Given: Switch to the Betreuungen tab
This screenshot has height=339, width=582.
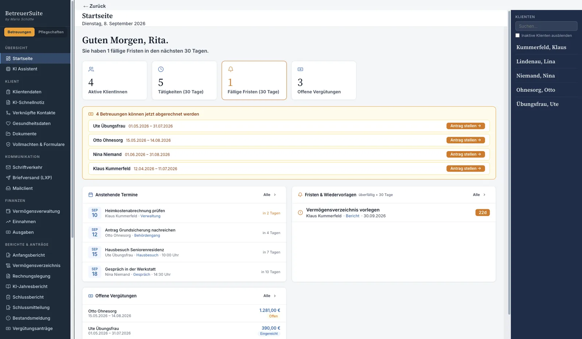Looking at the screenshot, I should coord(19,32).
